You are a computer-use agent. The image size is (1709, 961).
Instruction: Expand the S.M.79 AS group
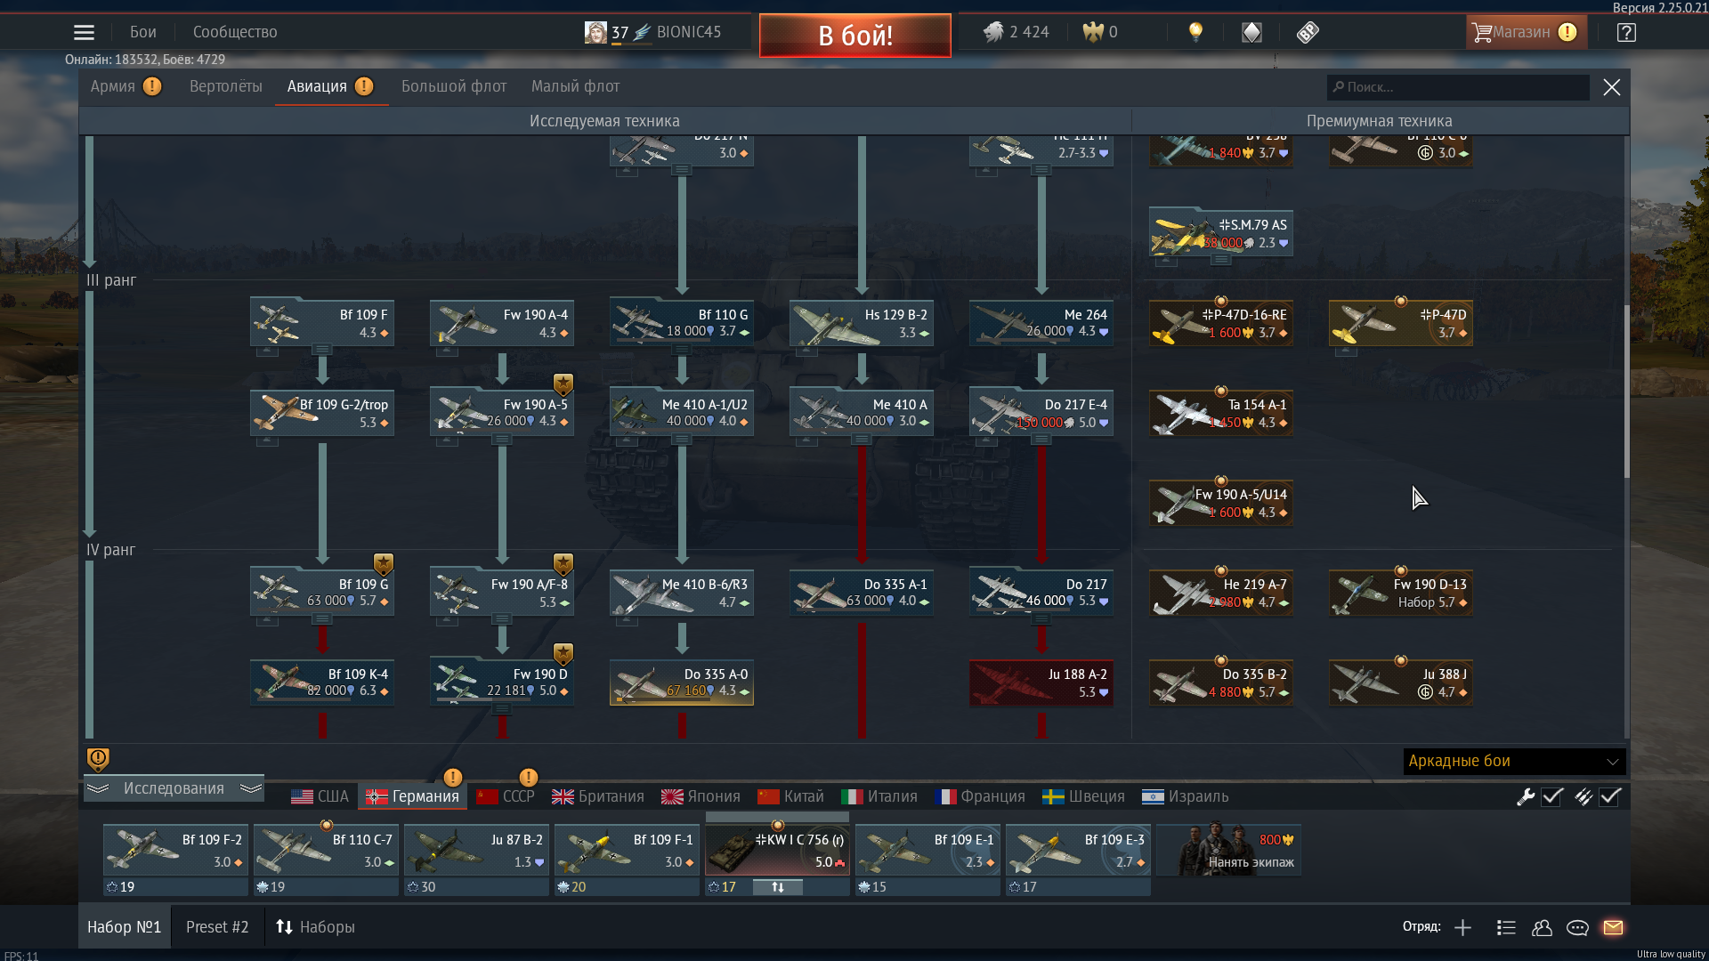click(x=1221, y=260)
